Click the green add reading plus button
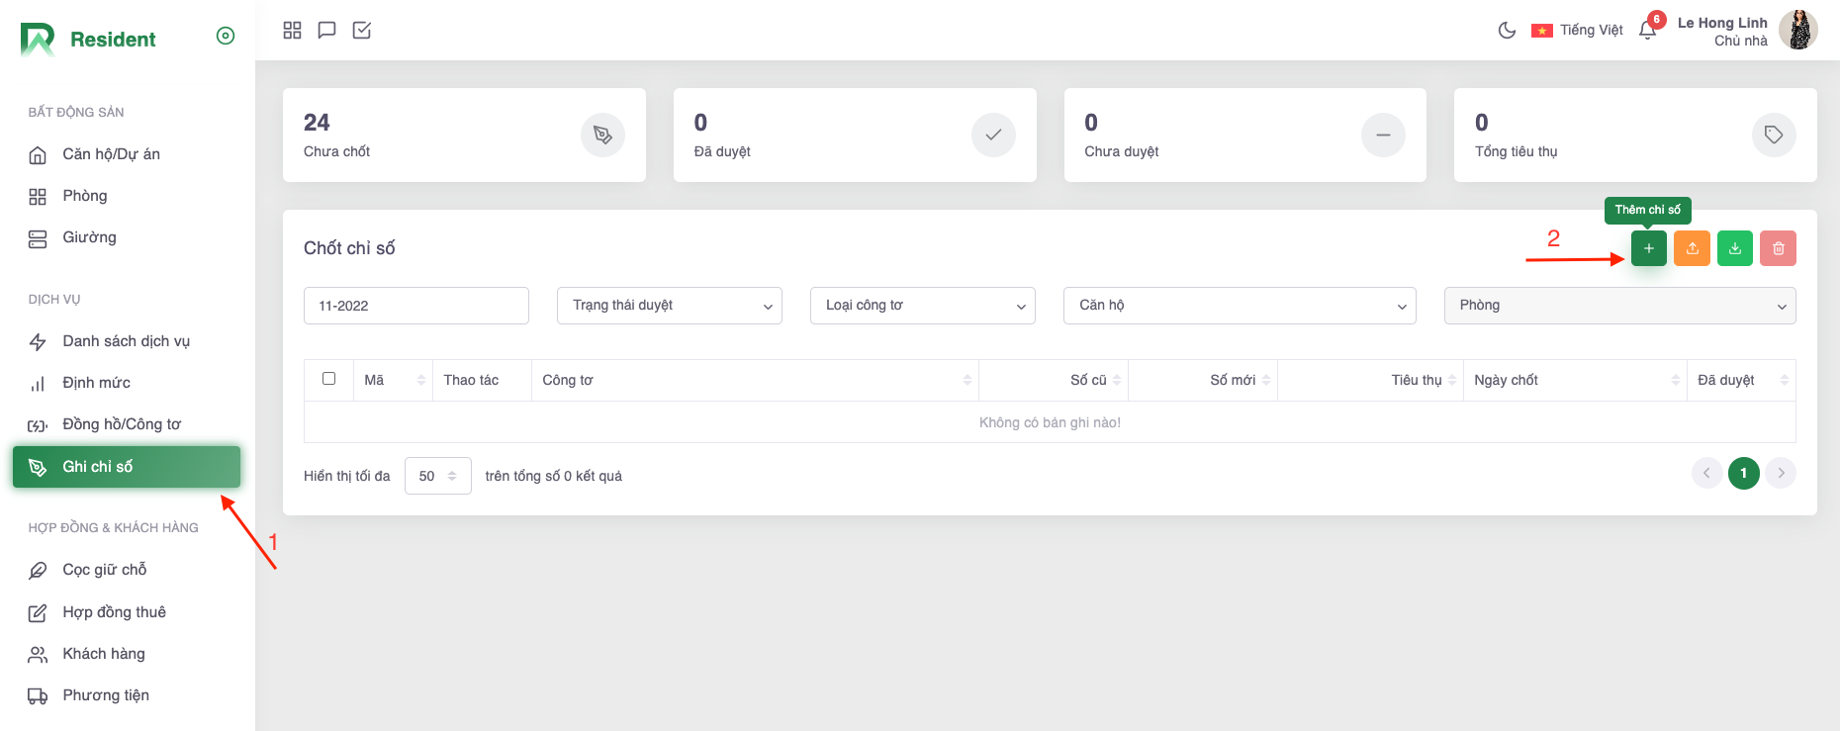 pyautogui.click(x=1648, y=248)
